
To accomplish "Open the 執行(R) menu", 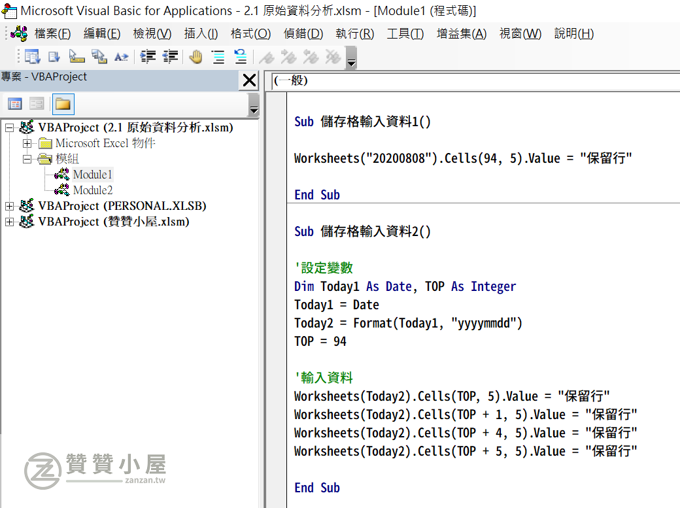I will coord(355,33).
